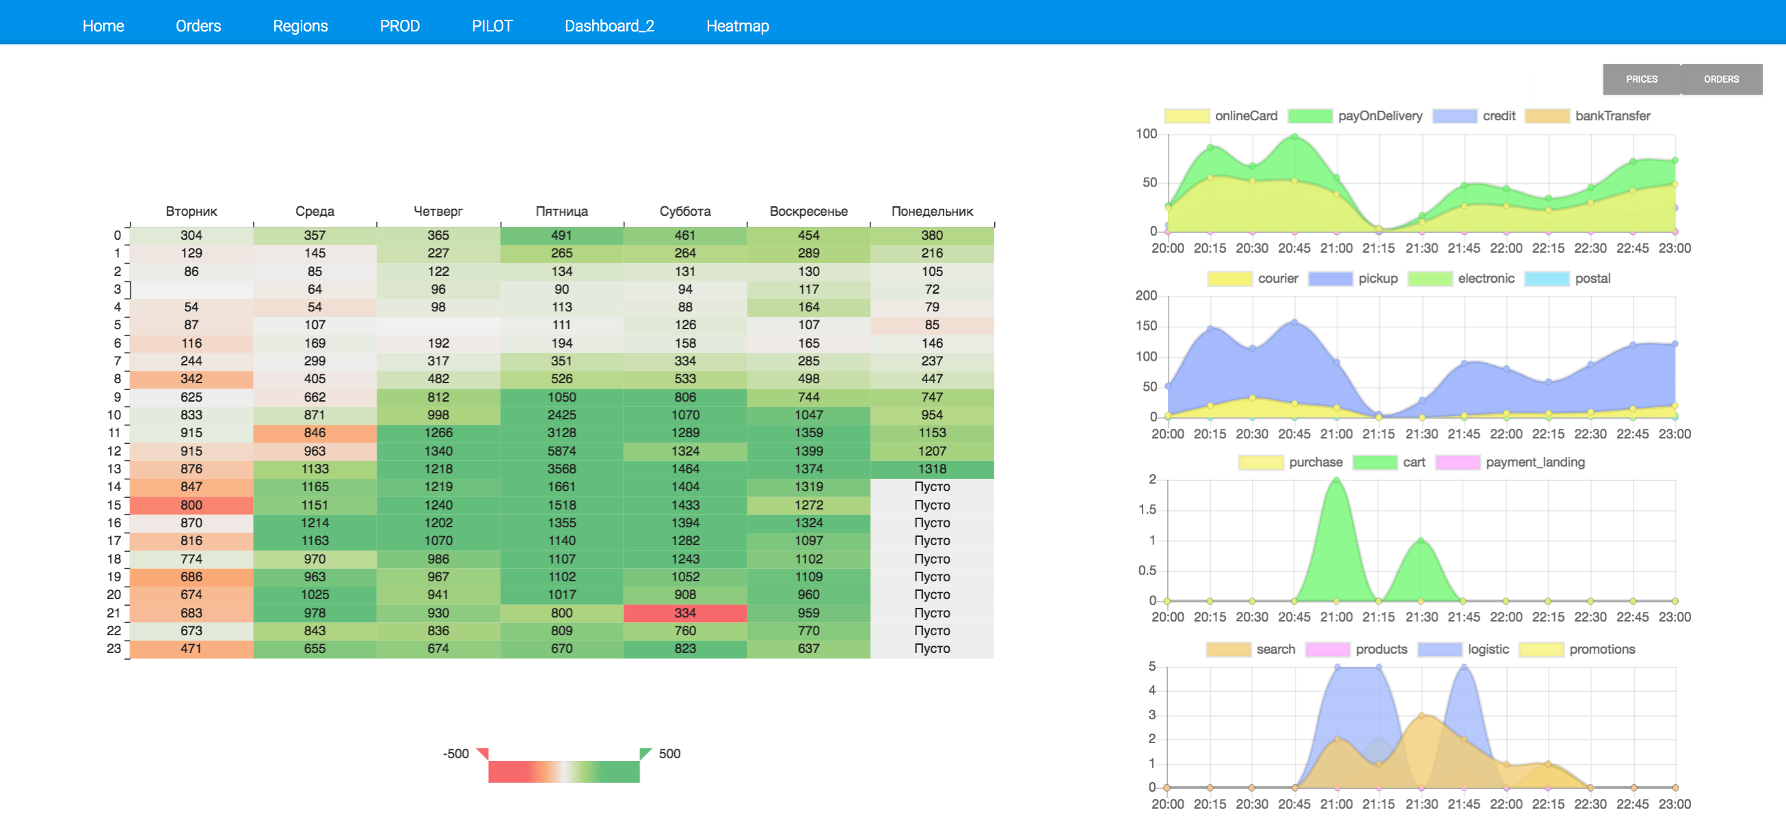The image size is (1786, 821).
Task: Go to the Dashboard_2 page
Action: 609,27
